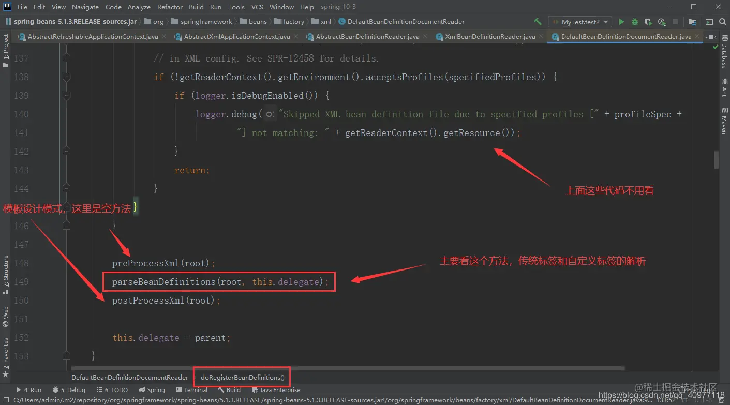730x405 pixels.
Task: Click the Build Project hammer icon
Action: 538,22
